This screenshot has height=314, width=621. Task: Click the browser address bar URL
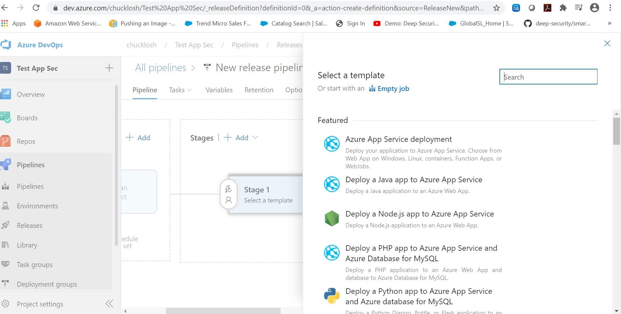273,8
